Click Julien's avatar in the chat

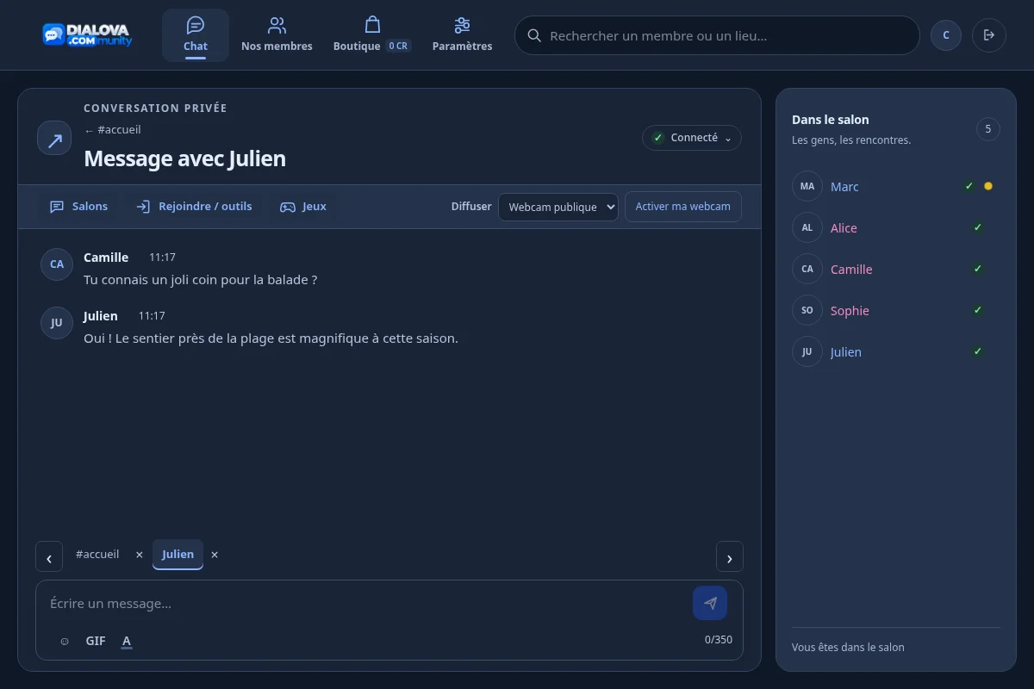[x=57, y=323]
